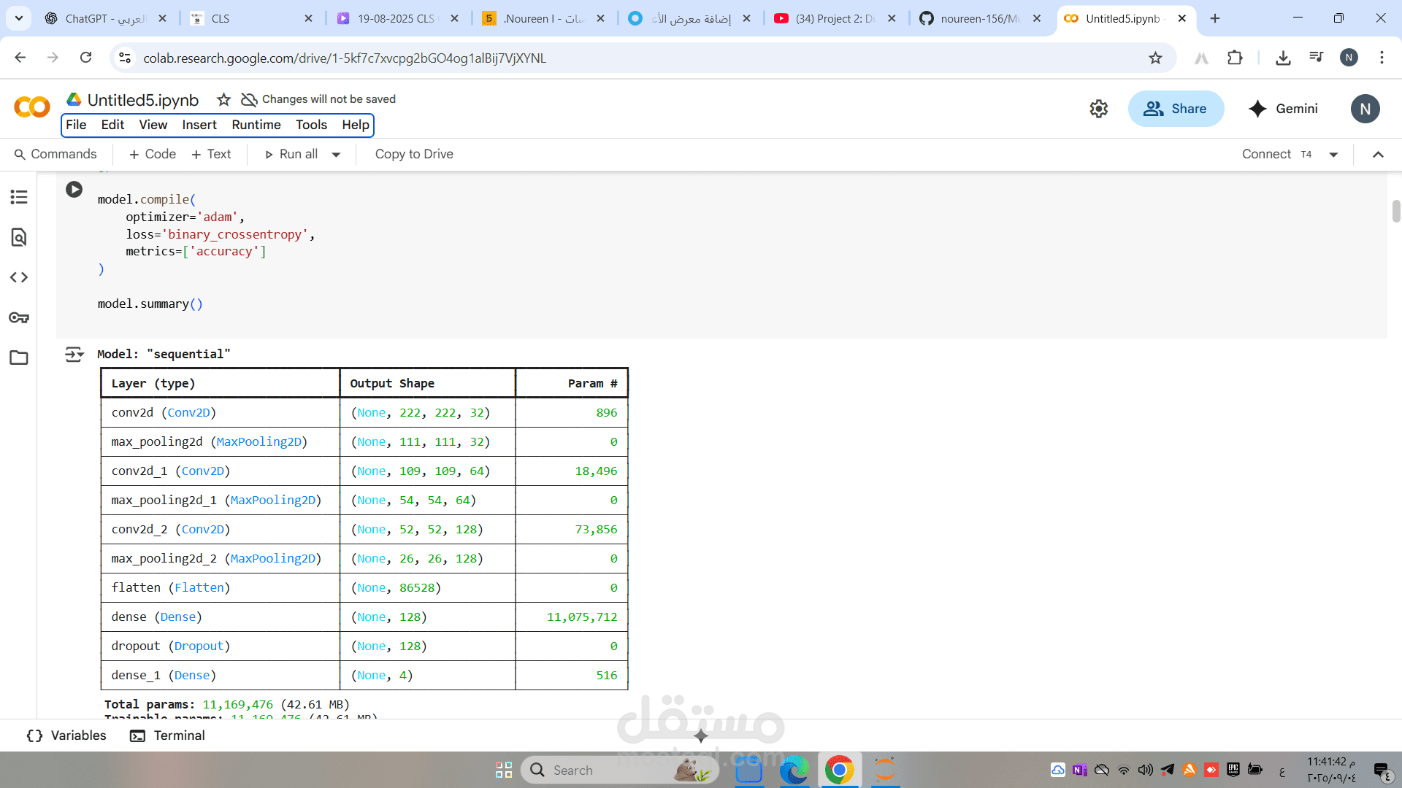Run the model compile code cell

click(x=74, y=190)
